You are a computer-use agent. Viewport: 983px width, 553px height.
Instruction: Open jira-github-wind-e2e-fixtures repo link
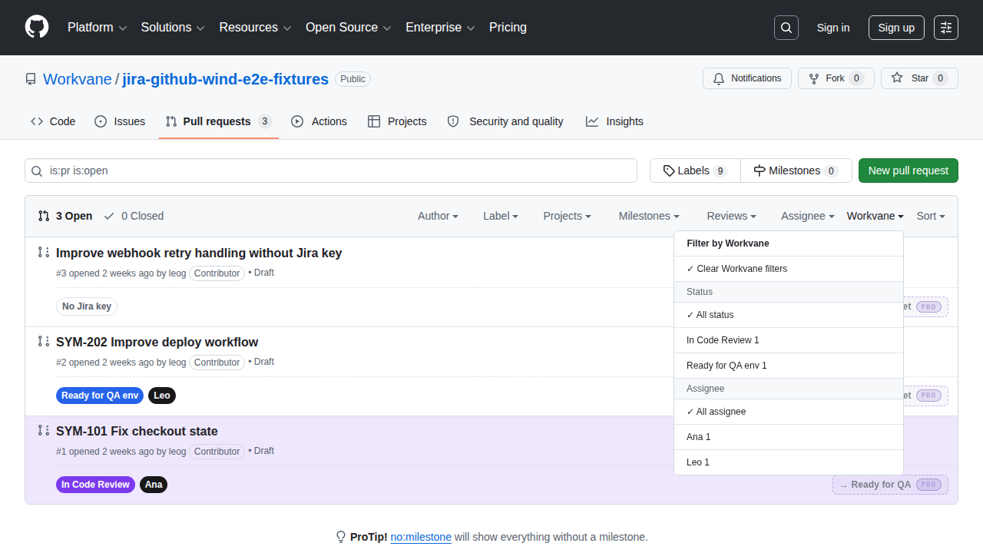226,79
